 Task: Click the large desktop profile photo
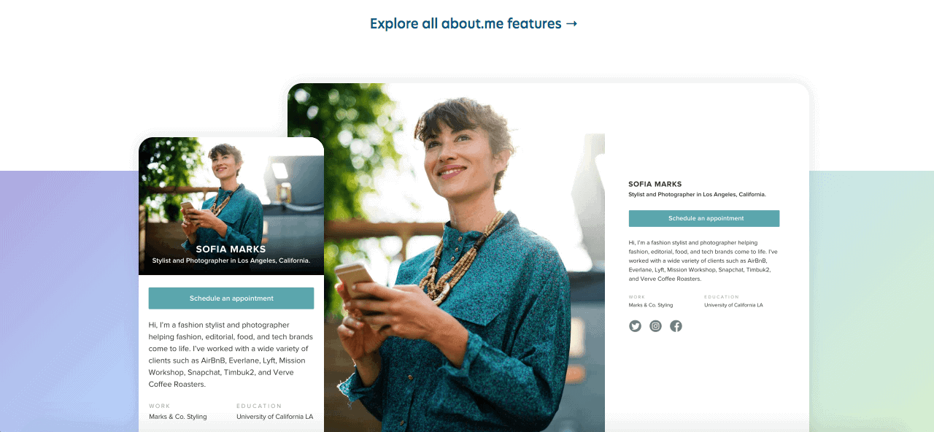coord(446,258)
